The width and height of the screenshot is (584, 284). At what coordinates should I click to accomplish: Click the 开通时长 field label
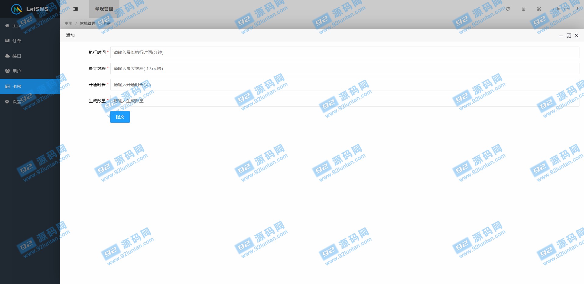tap(97, 85)
